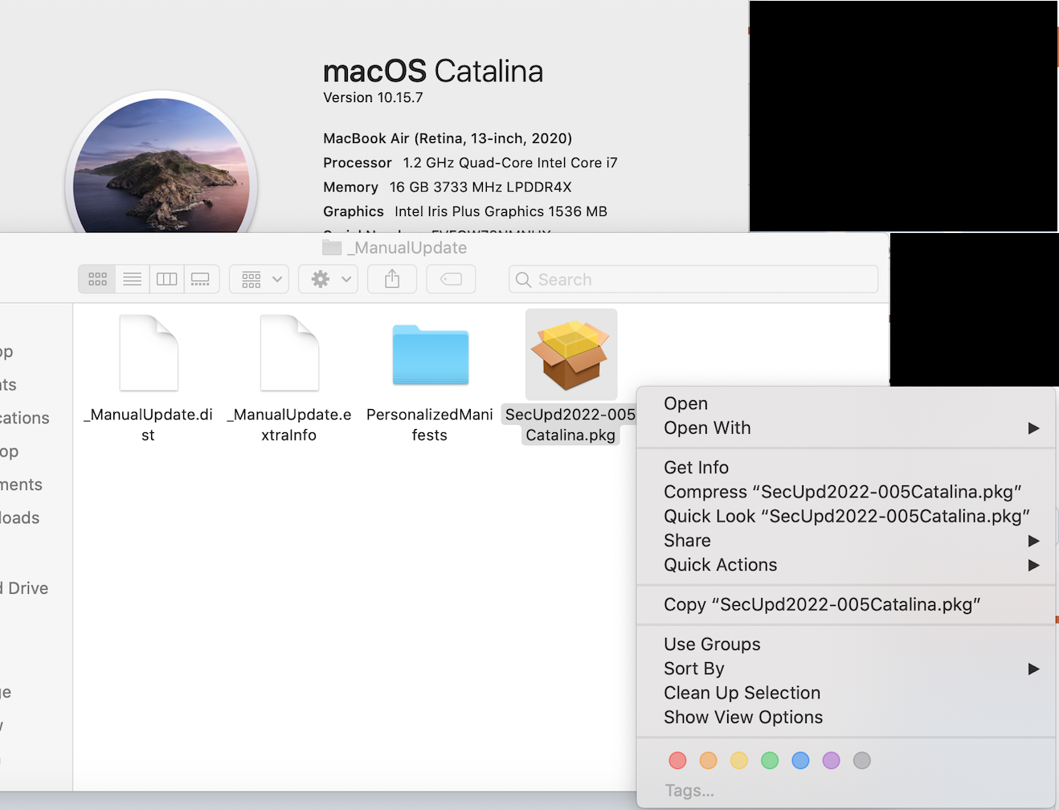Screen dimensions: 1059x810
Task: Click MacBook Air (Retina, 13-inch, 2020) text
Action: tap(448, 138)
